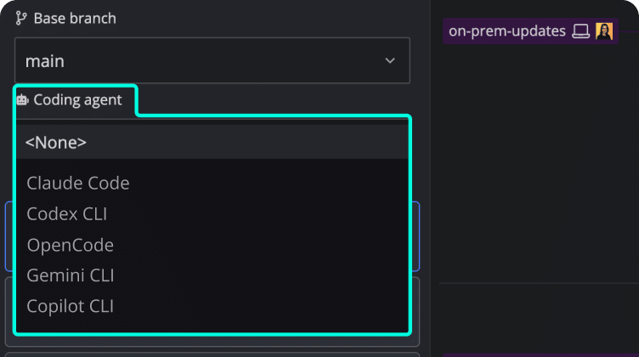Click the robot icon next to Coding agent
This screenshot has width=639, height=357.
click(22, 100)
